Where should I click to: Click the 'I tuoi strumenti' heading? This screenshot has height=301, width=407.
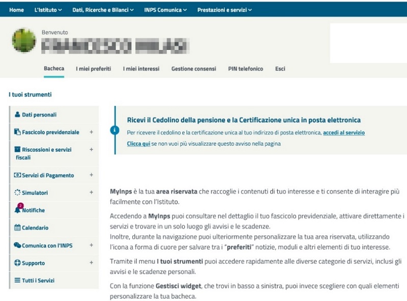point(30,94)
